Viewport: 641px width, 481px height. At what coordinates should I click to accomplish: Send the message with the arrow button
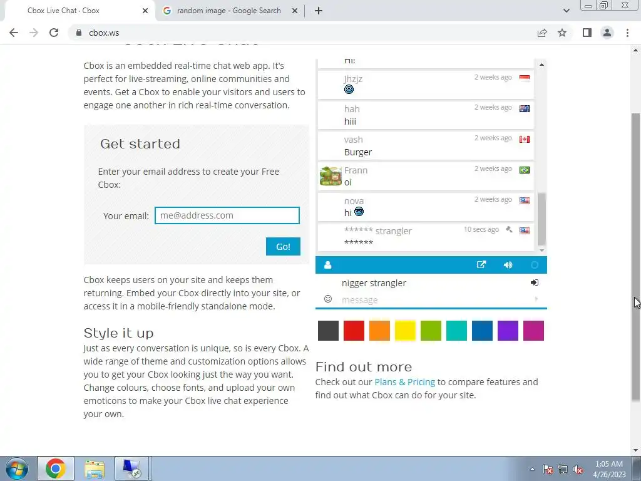point(536,299)
